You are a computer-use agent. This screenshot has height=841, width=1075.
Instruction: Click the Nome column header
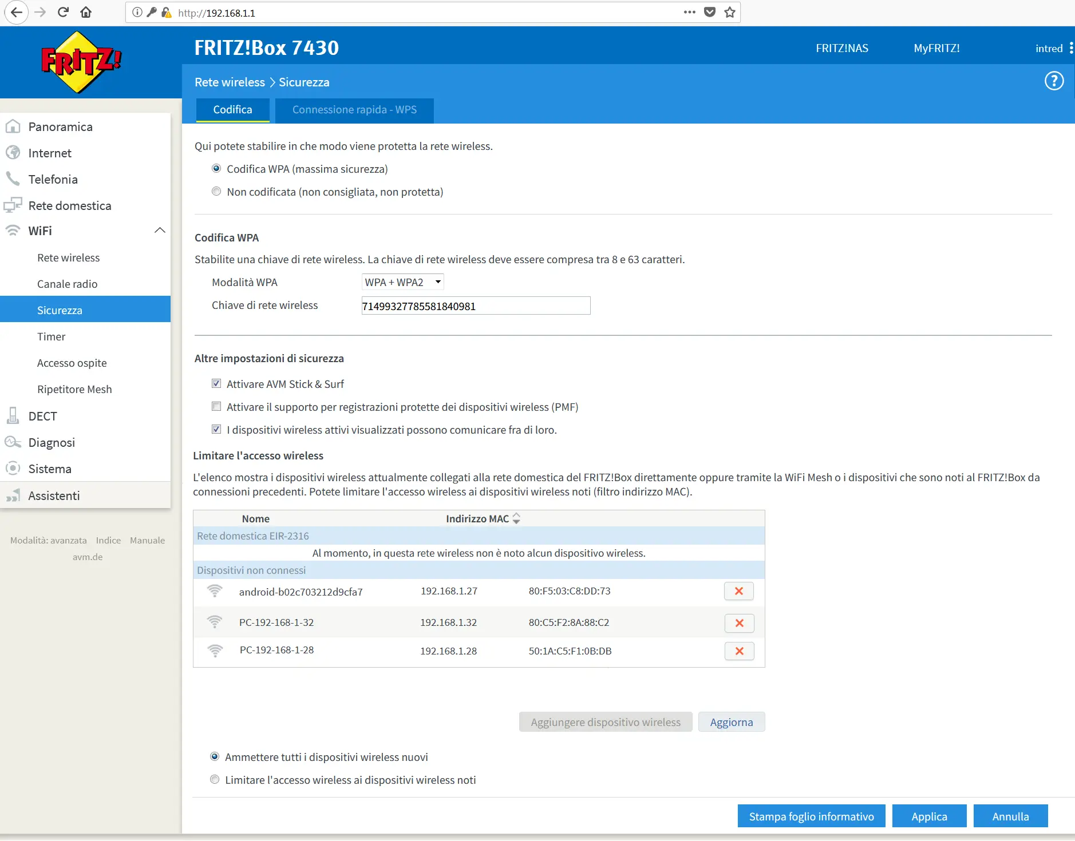[x=255, y=518]
